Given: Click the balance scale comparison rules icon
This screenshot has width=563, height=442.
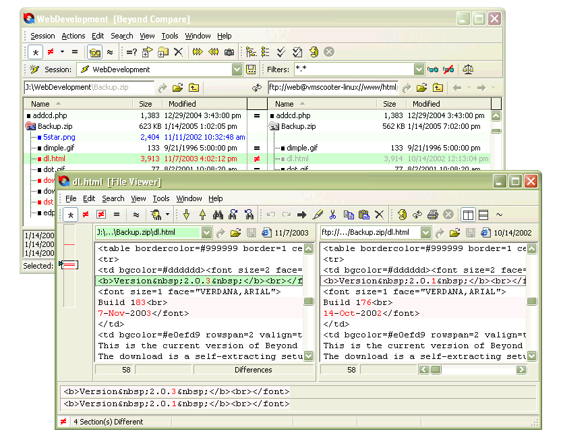Looking at the screenshot, I should tap(468, 70).
